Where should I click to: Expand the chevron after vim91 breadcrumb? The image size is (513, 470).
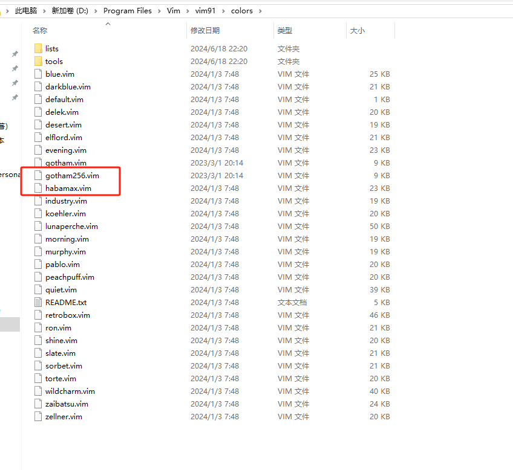(x=223, y=11)
